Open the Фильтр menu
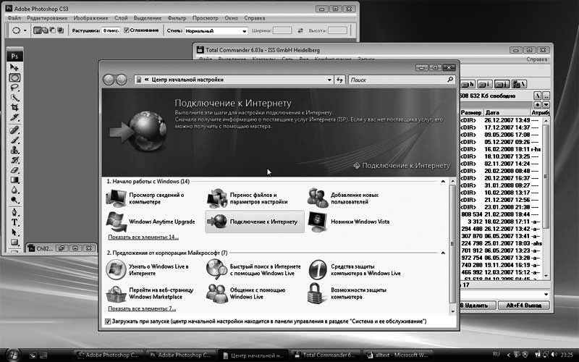Viewport: 579px width, 362px height. [x=177, y=18]
